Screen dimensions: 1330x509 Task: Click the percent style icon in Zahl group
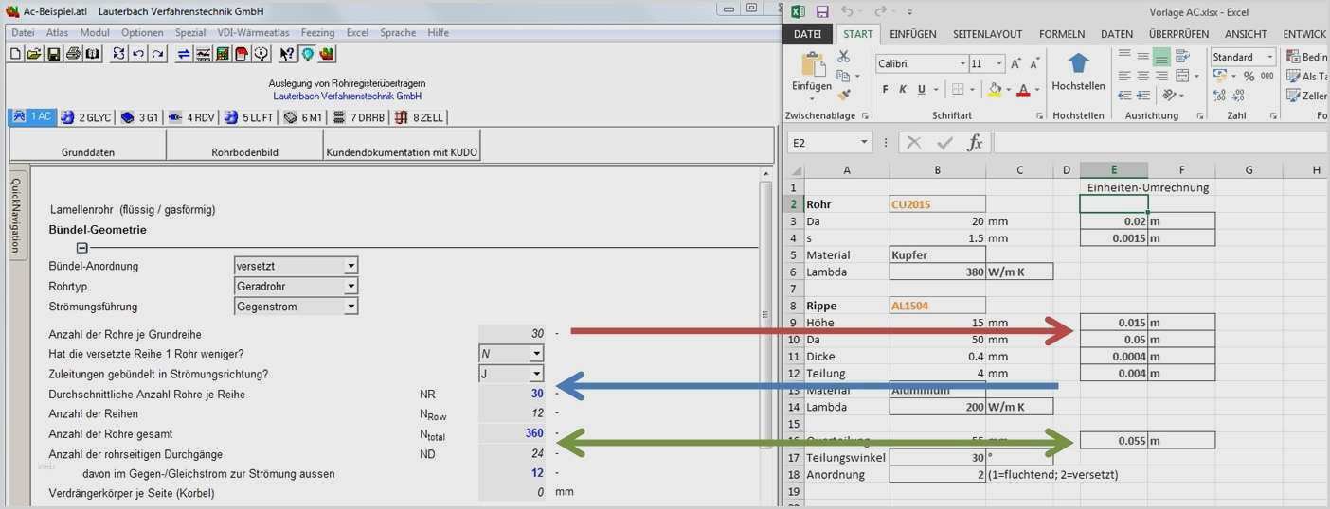[x=1249, y=76]
